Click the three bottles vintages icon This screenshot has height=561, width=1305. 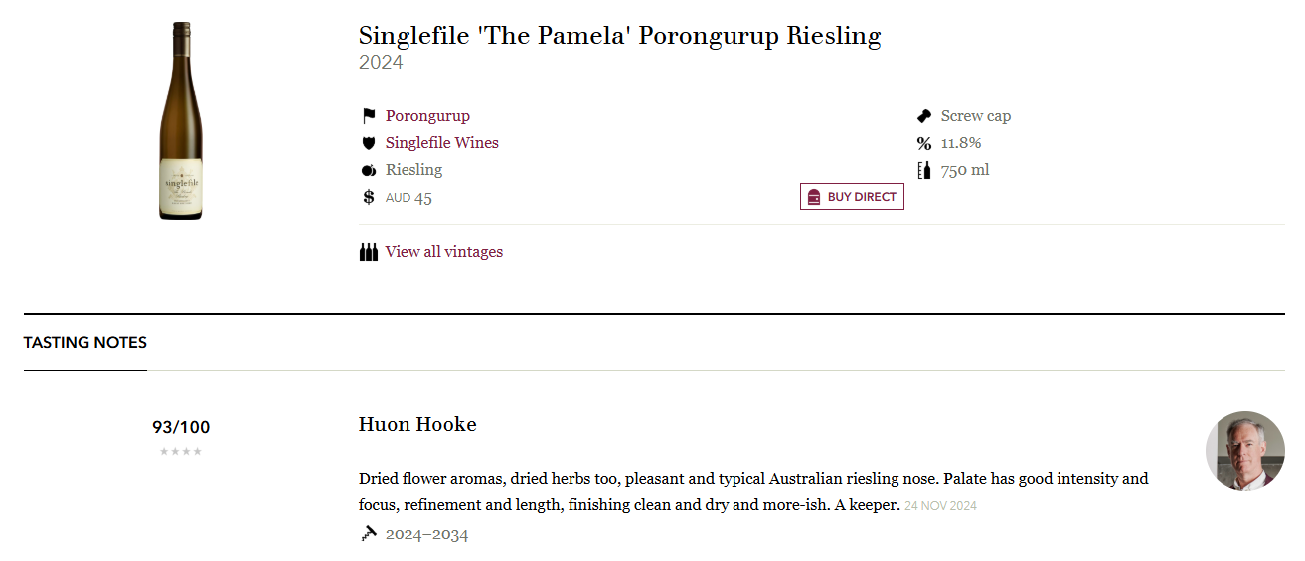click(x=369, y=252)
